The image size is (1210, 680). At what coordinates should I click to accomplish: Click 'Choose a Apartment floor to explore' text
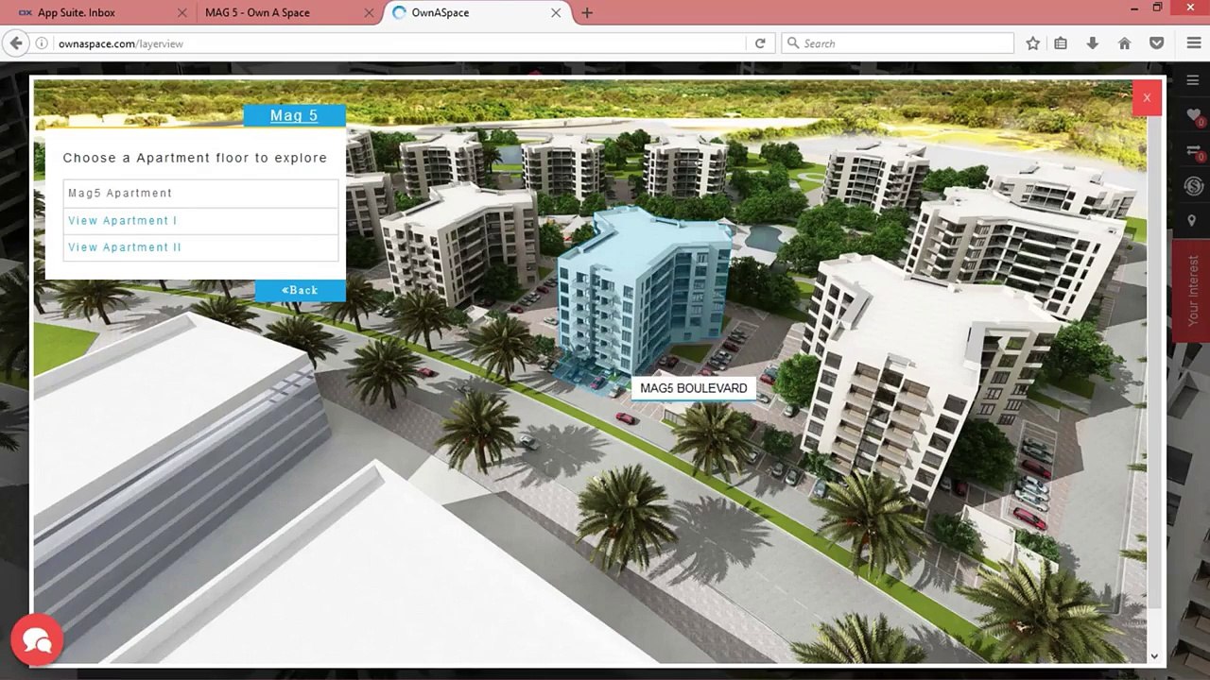pos(195,158)
